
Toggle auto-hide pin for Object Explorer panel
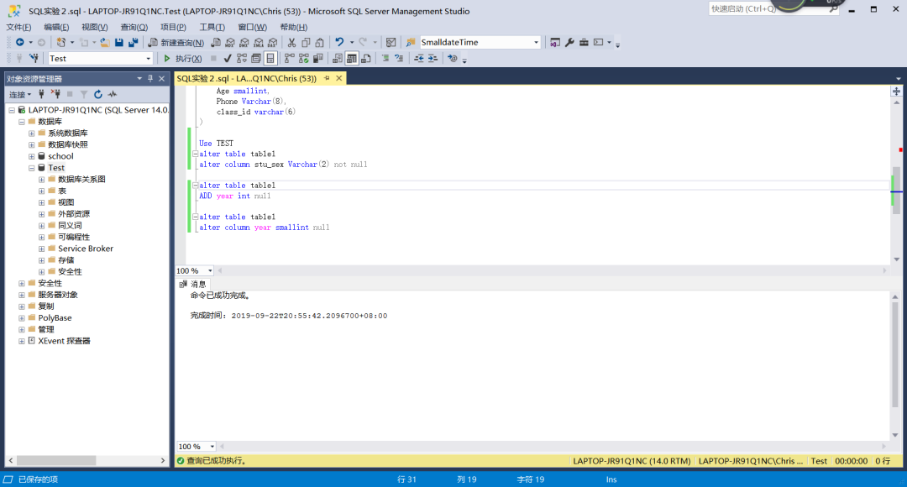point(150,78)
